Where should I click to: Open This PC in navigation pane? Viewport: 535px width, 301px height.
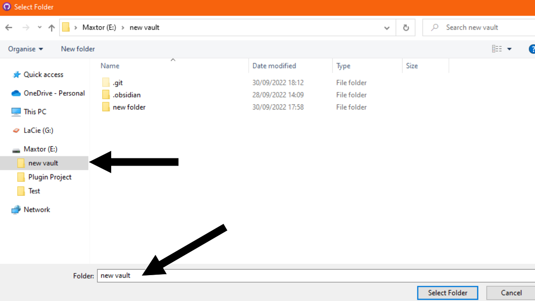coord(35,112)
